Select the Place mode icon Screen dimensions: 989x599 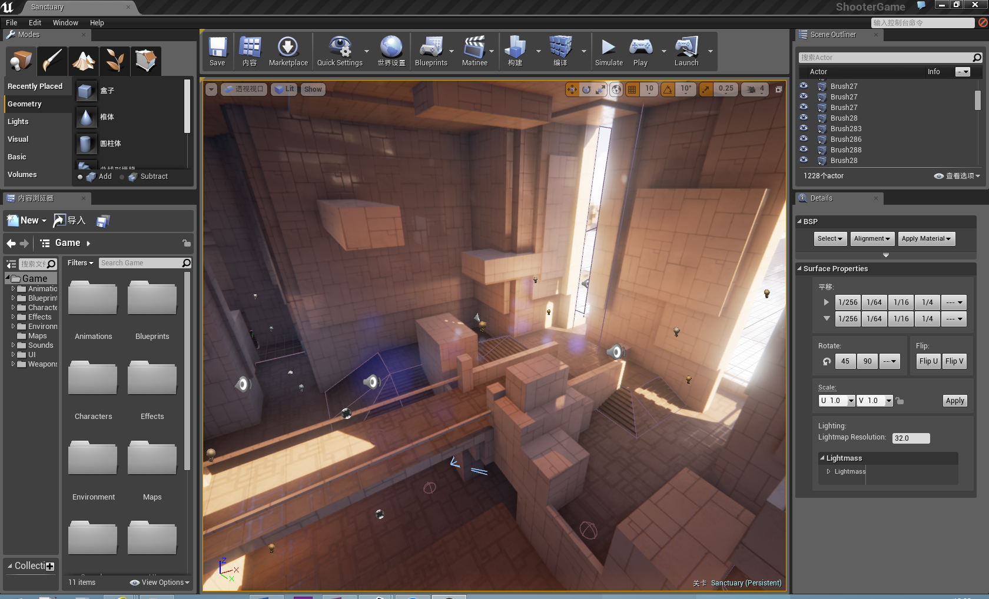tap(21, 61)
